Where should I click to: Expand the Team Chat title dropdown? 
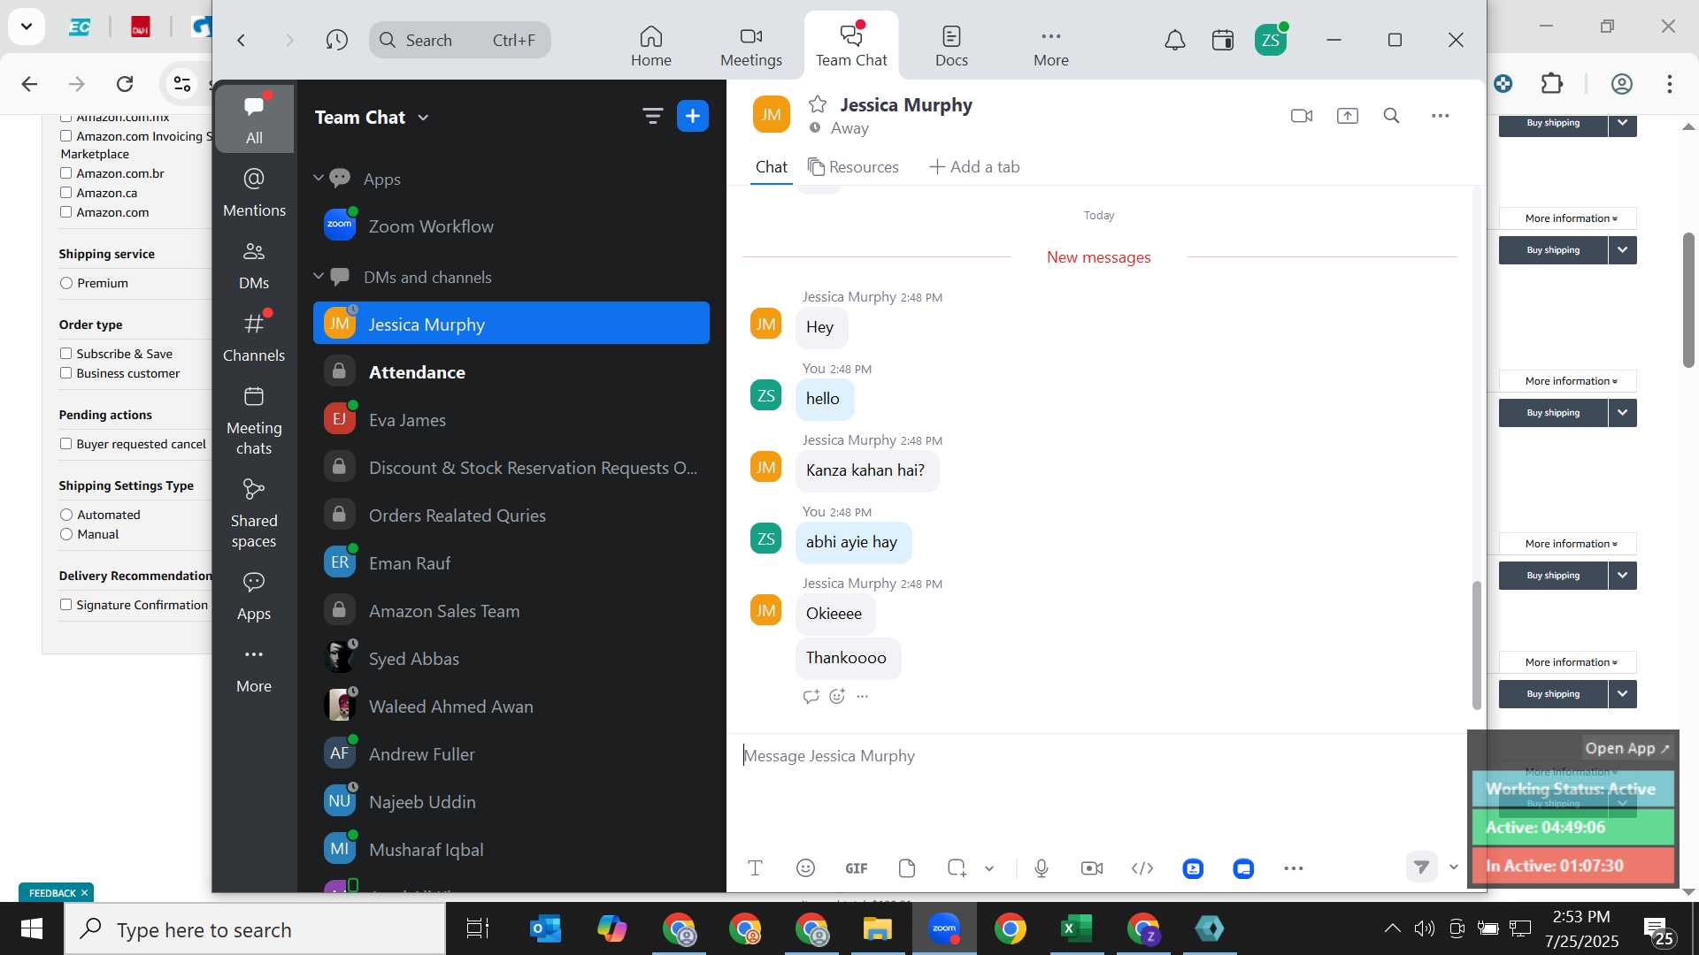[423, 118]
